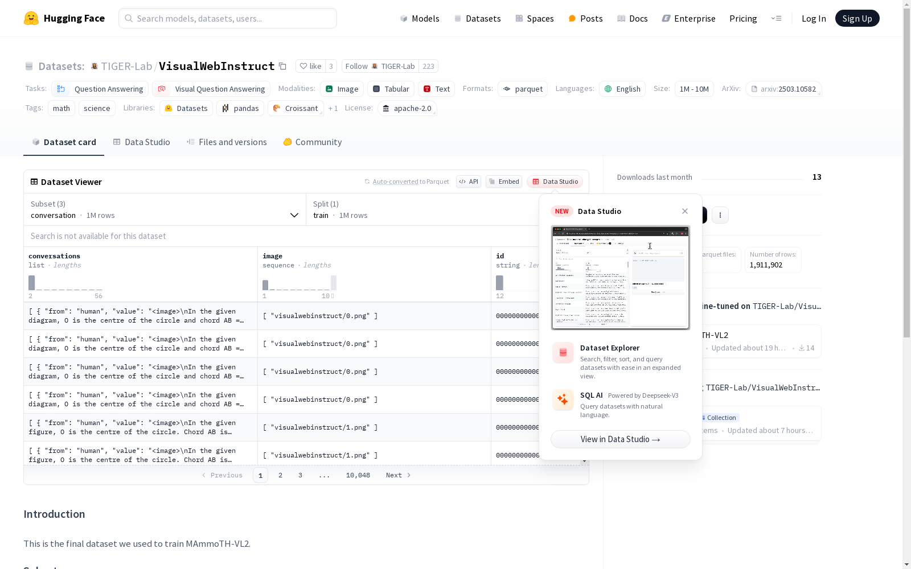
Task: Select the 1M - 10M size tag
Action: point(694,89)
